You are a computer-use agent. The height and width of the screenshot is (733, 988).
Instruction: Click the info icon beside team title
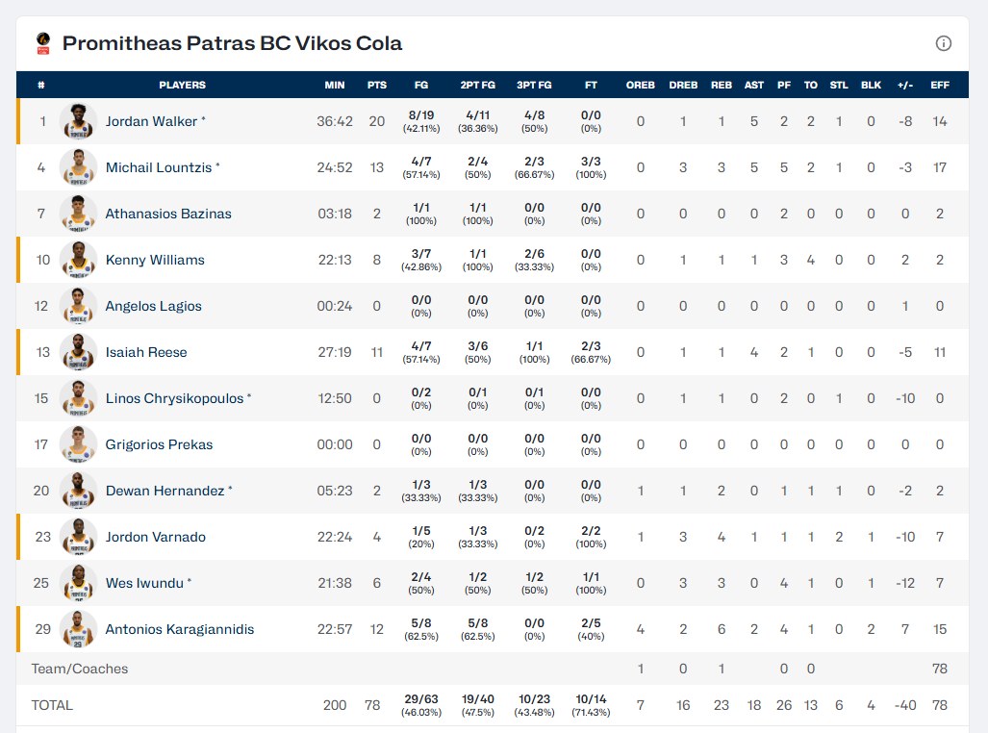click(944, 43)
